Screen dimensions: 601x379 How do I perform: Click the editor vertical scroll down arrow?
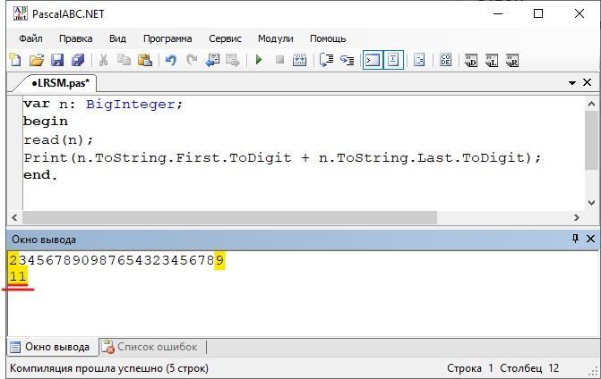[591, 202]
